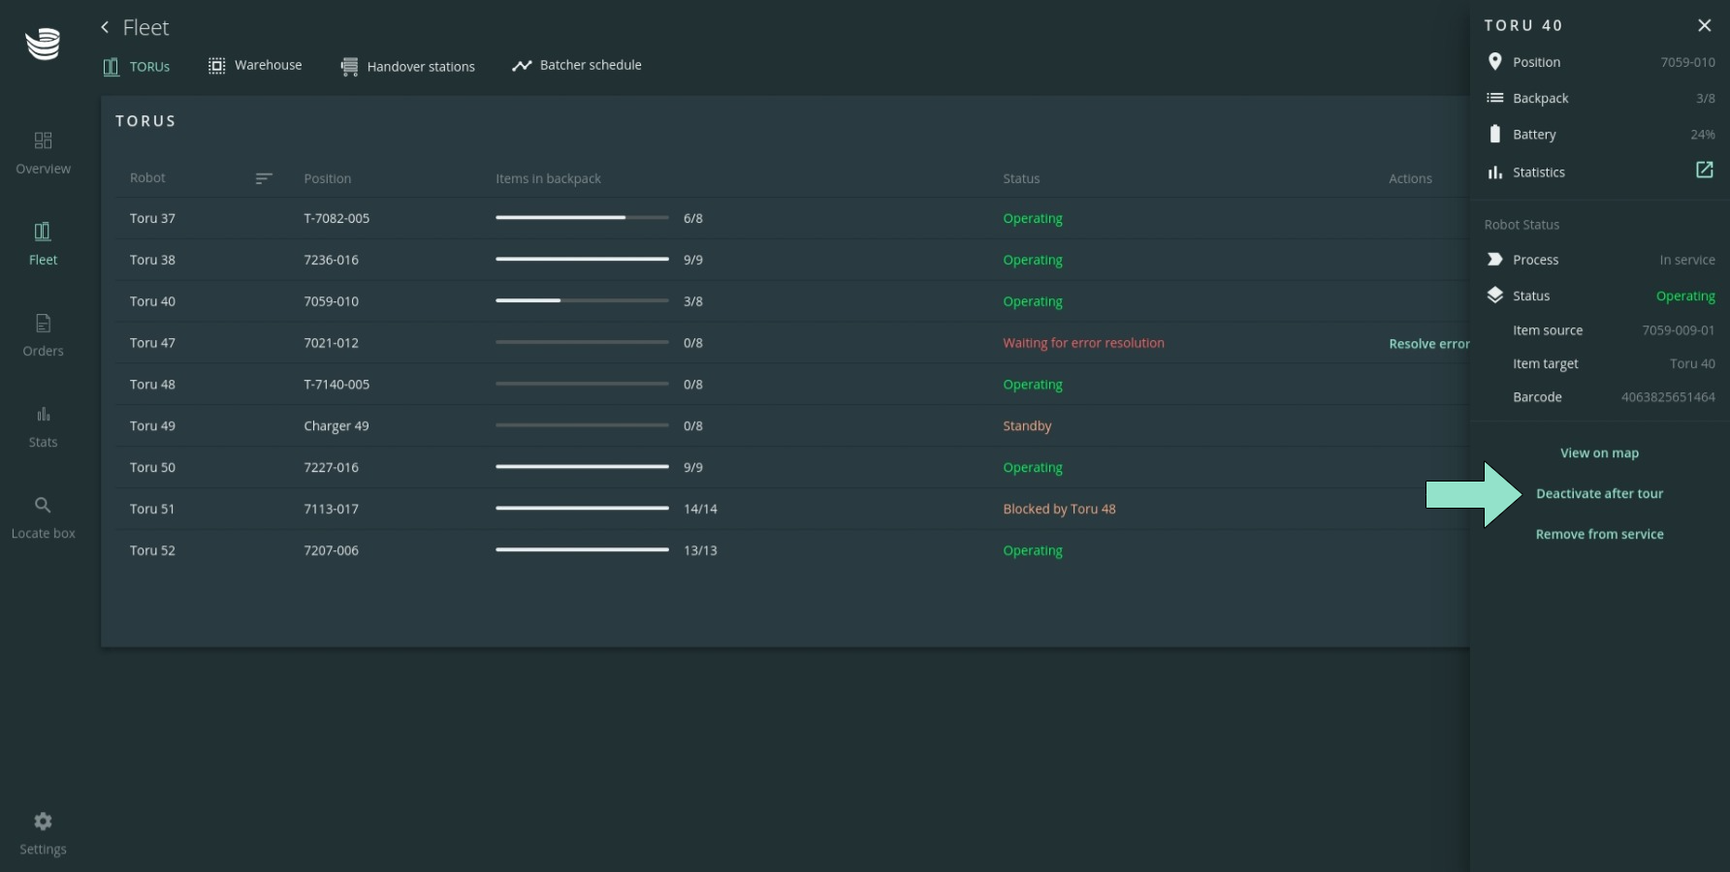
Task: Click the Magazino logo icon
Action: (43, 44)
